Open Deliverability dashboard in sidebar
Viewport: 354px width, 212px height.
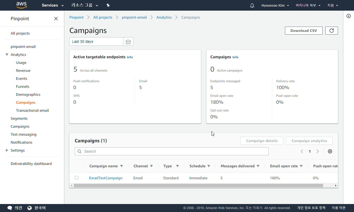pyautogui.click(x=31, y=164)
